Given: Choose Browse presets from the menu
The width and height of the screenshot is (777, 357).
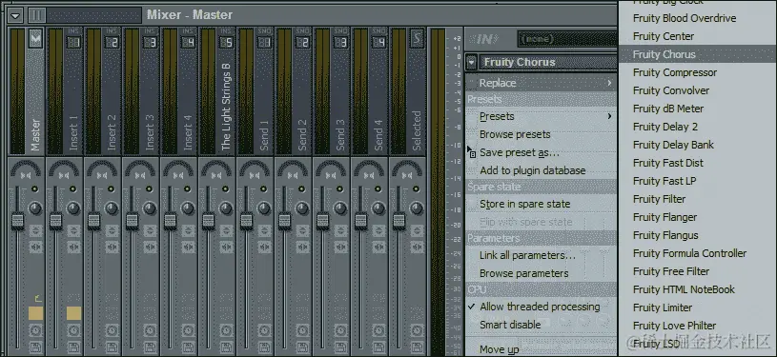Looking at the screenshot, I should (x=542, y=134).
